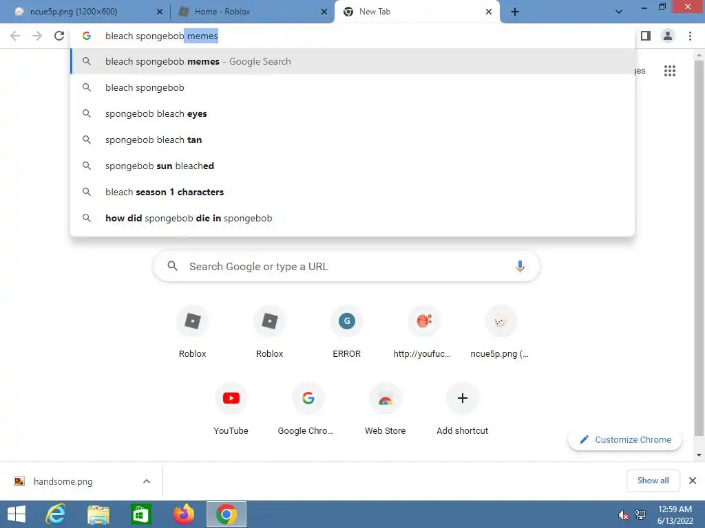Open the second Roblox shortcut tile
The height and width of the screenshot is (528, 705).
pyautogui.click(x=269, y=332)
